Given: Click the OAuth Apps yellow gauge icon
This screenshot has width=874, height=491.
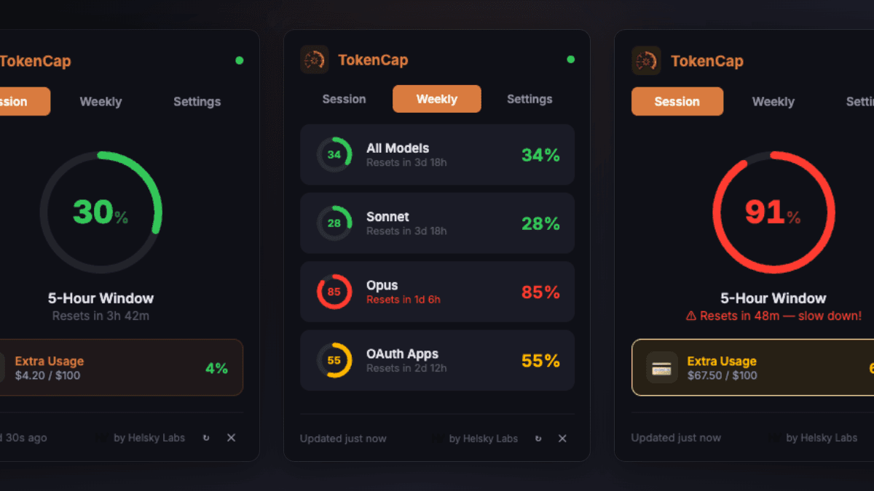Looking at the screenshot, I should point(334,360).
